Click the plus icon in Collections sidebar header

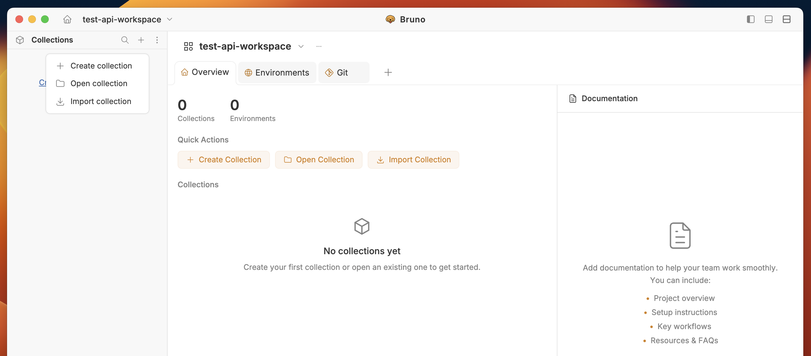[x=141, y=40]
